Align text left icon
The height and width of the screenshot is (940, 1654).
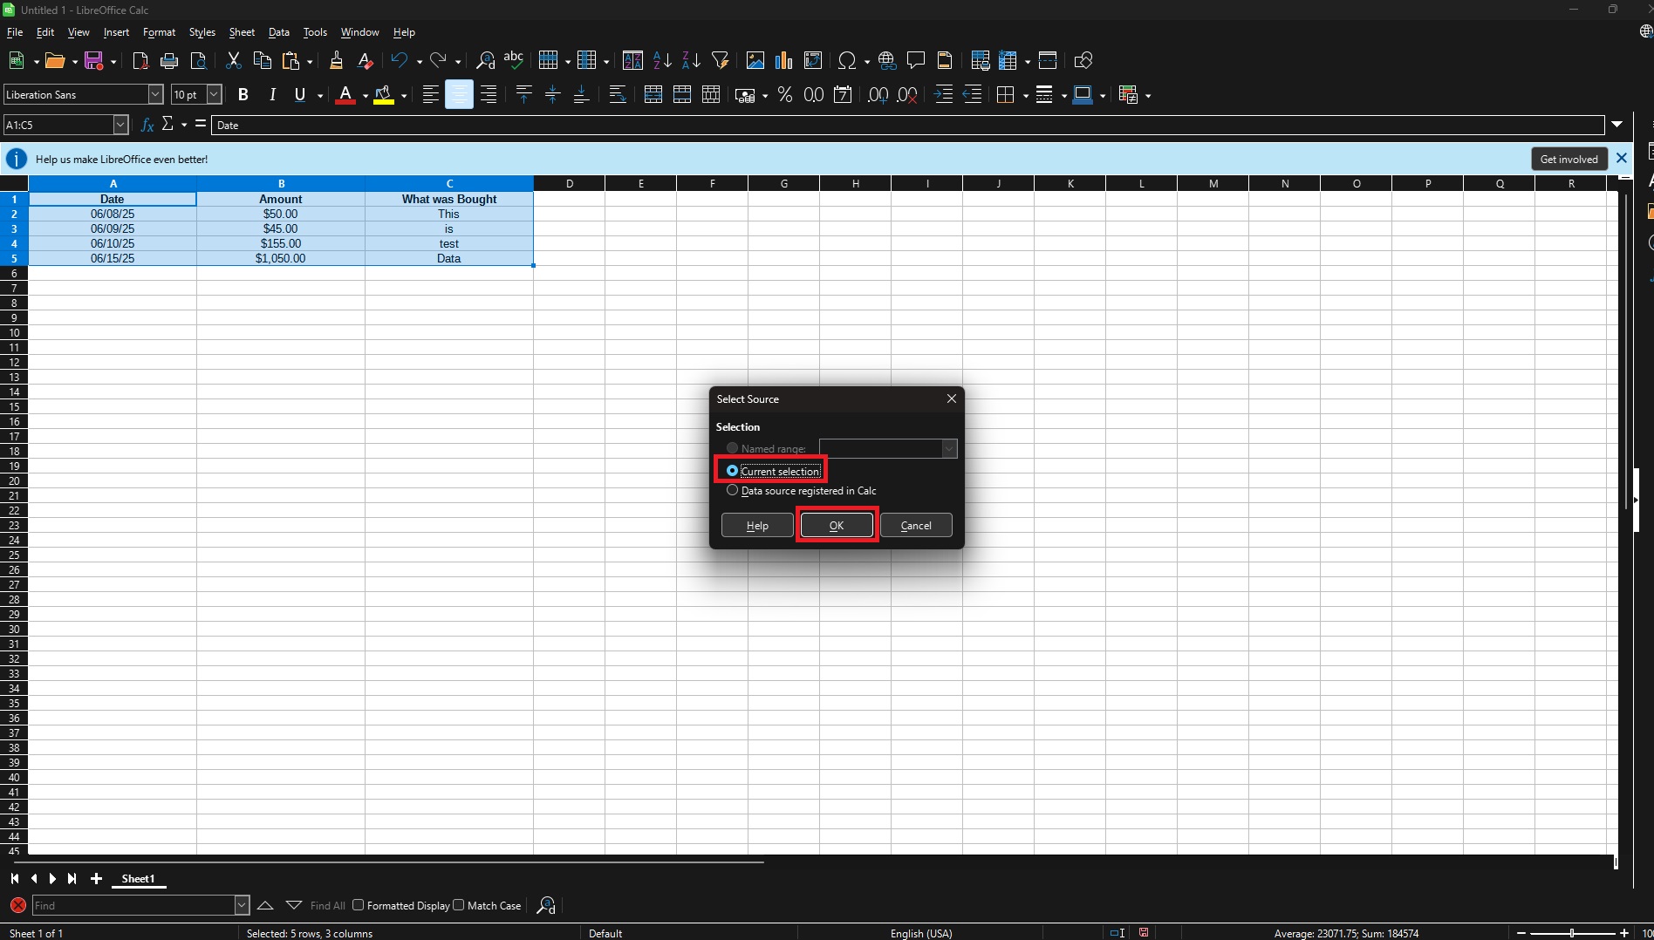[x=430, y=95]
